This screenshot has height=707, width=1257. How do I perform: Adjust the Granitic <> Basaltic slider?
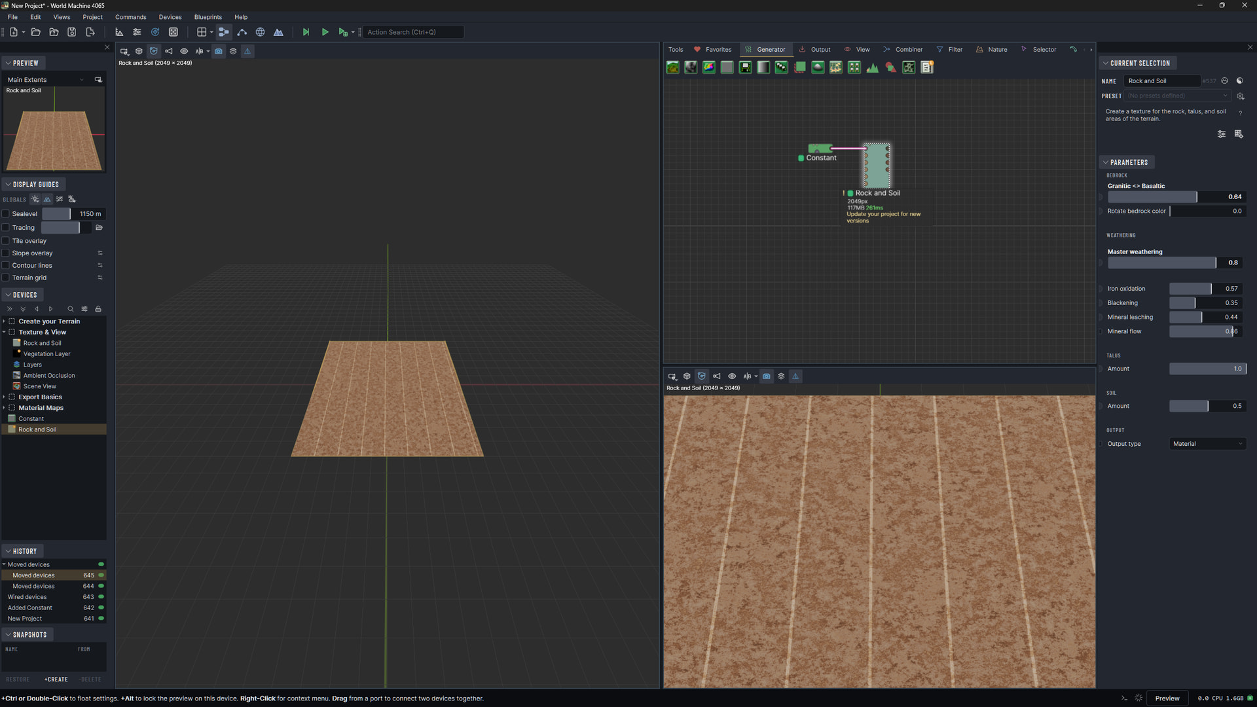[x=1176, y=197]
